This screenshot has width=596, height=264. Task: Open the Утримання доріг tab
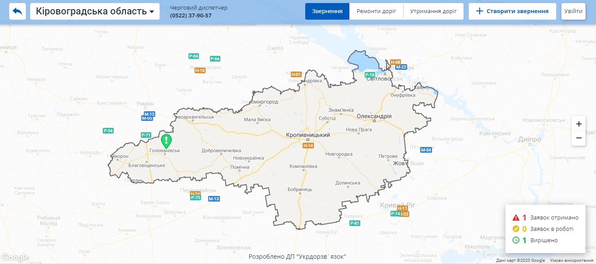(x=433, y=11)
